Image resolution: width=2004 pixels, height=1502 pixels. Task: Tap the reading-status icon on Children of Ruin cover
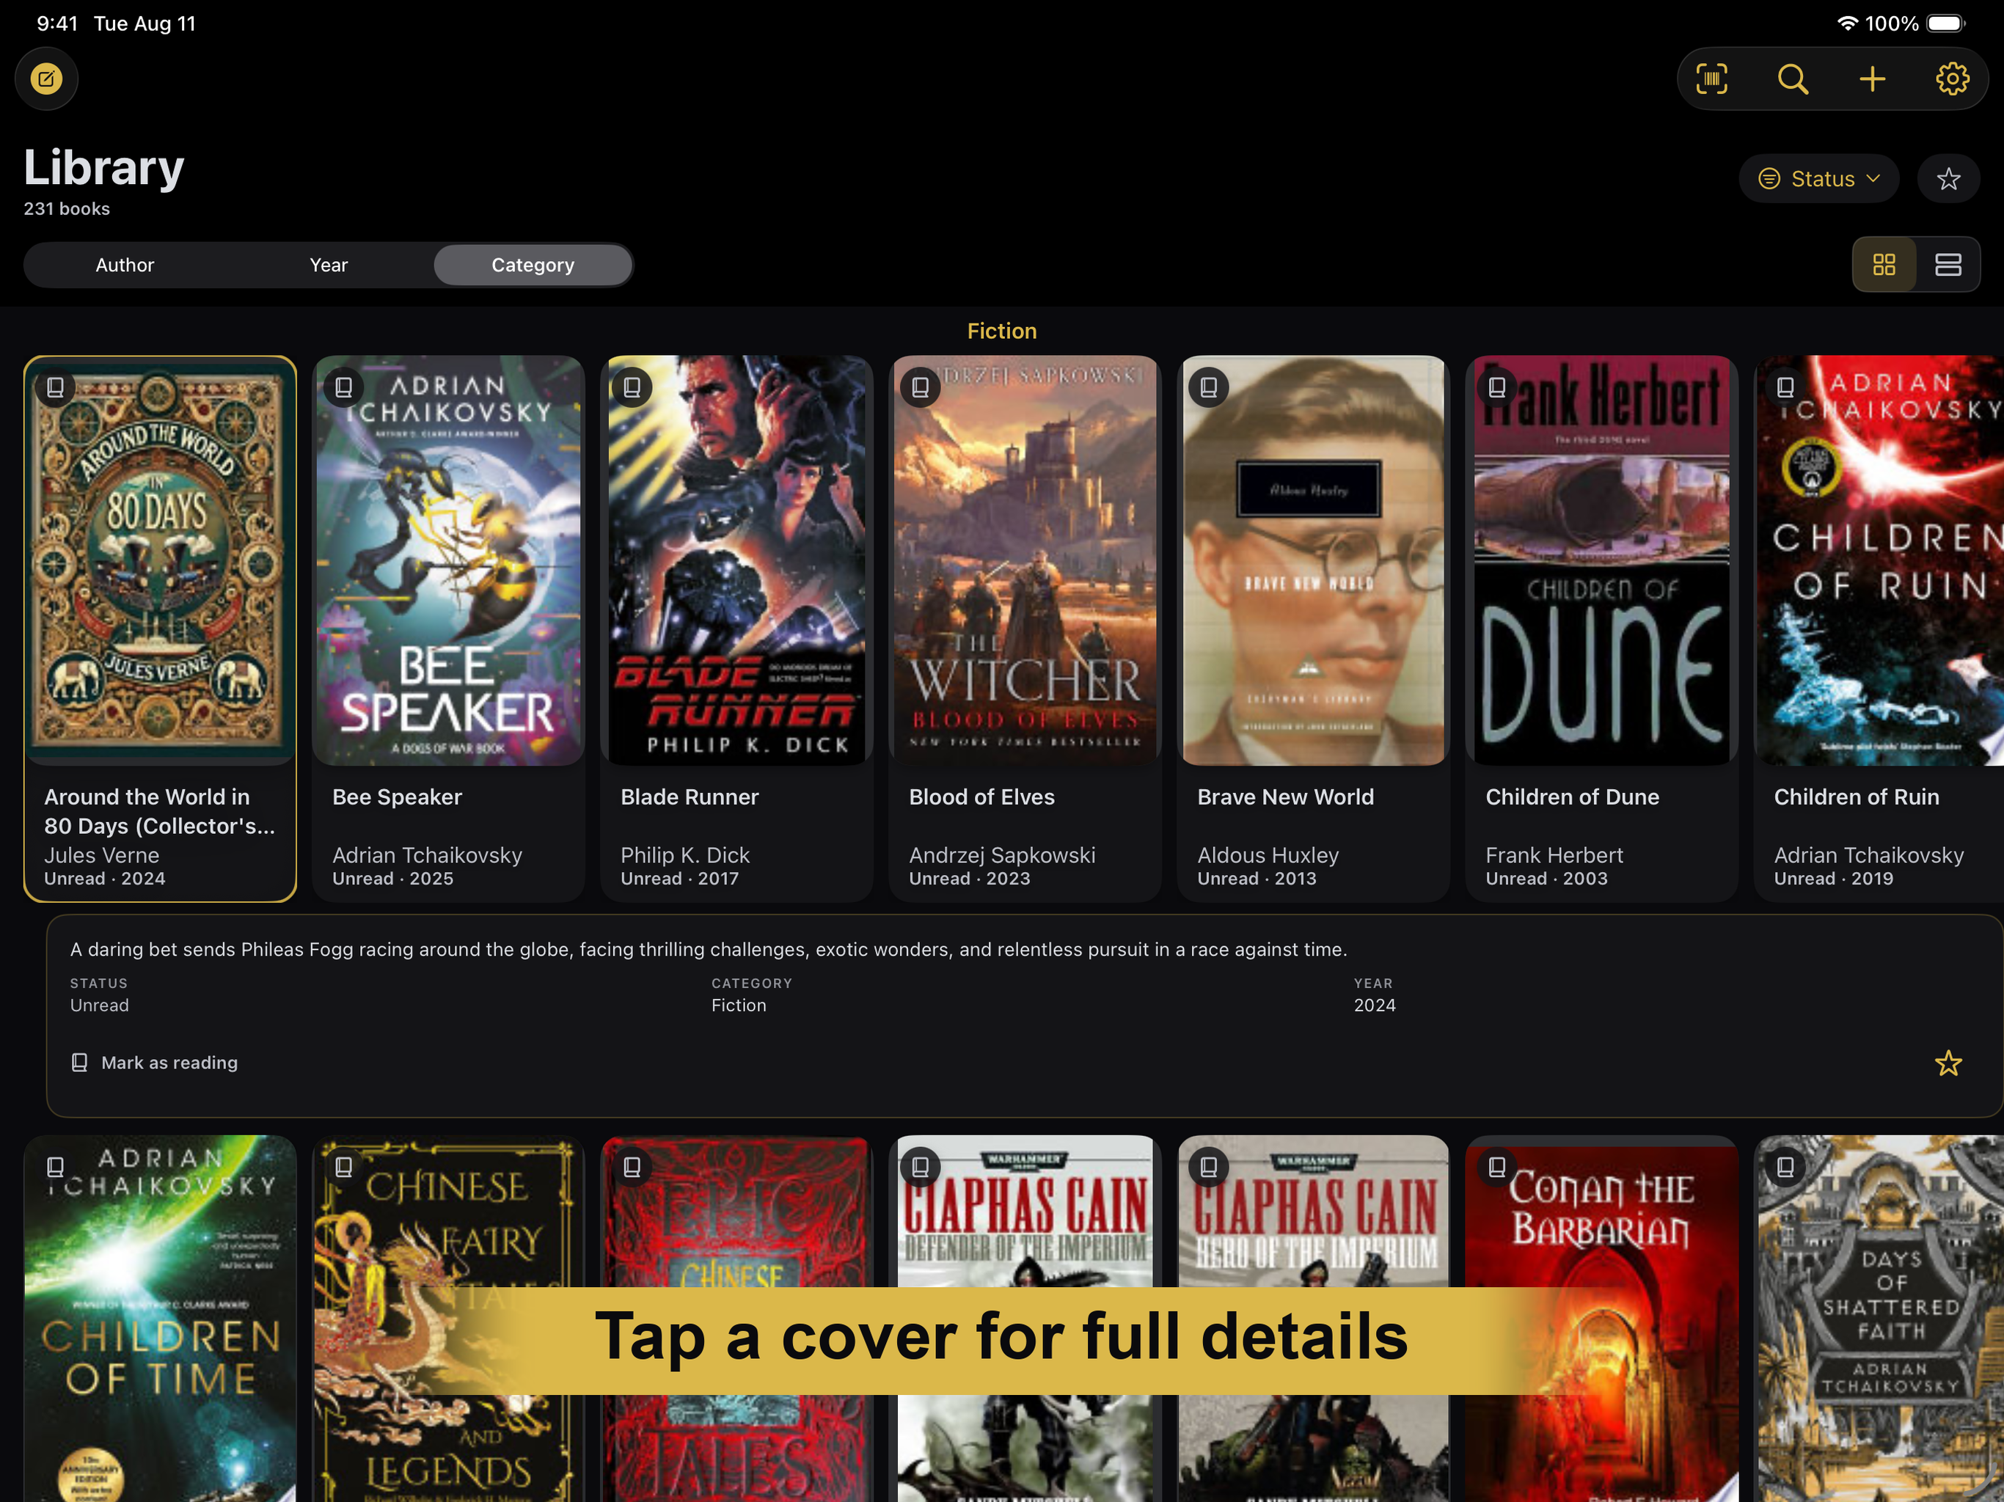(1785, 387)
